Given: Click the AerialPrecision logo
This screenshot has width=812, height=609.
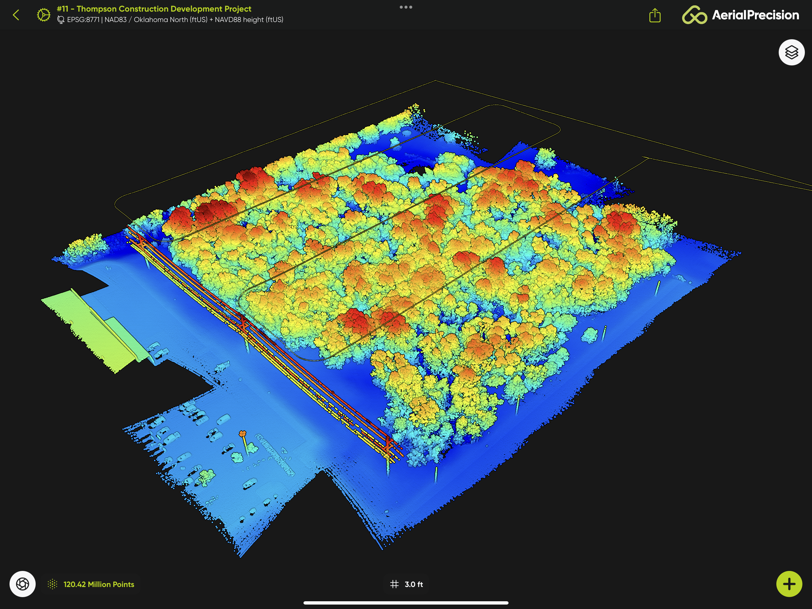Looking at the screenshot, I should pos(740,15).
